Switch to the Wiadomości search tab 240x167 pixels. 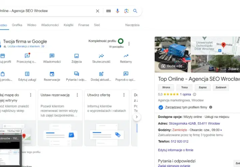point(50,25)
